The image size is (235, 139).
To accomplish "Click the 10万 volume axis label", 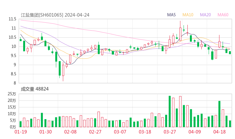I will tap(12, 114).
